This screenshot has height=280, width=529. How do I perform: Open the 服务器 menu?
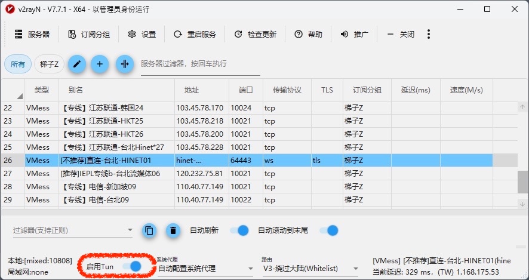[32, 35]
